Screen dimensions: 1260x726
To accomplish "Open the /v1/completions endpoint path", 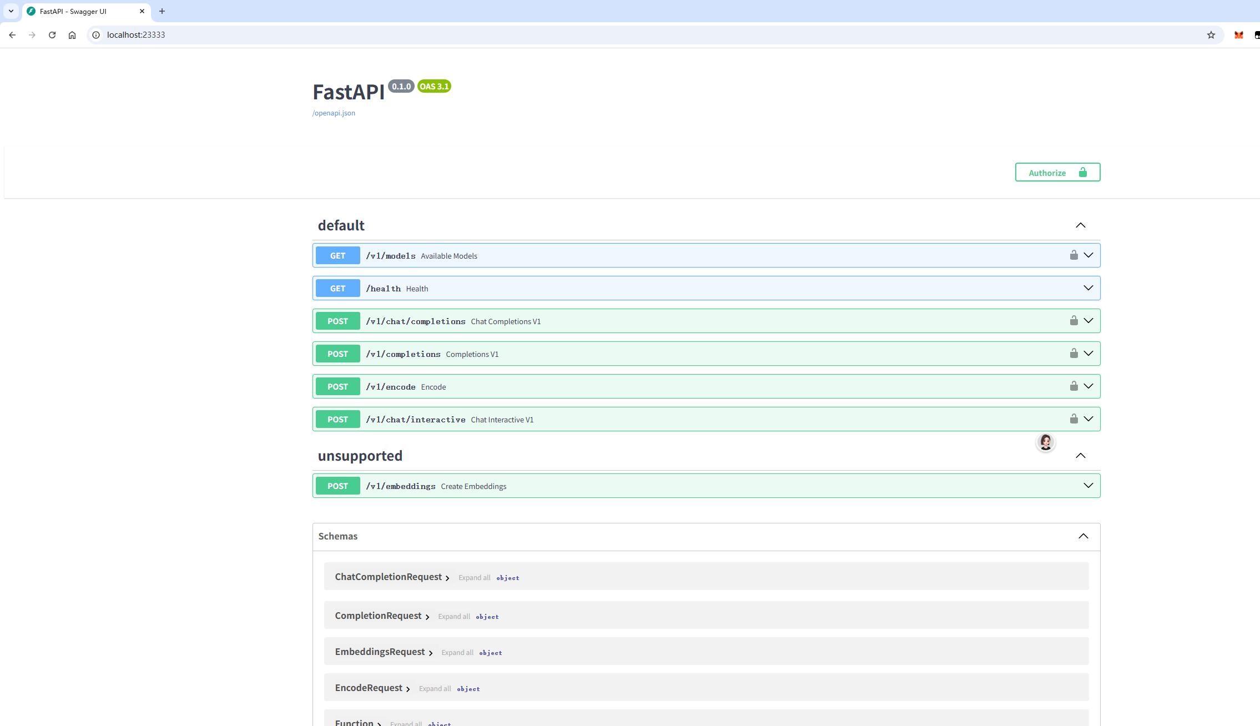I will pyautogui.click(x=403, y=354).
